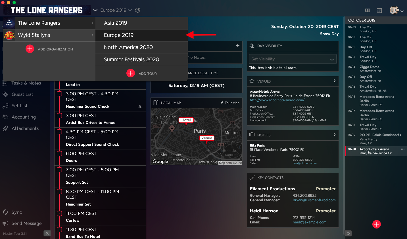Click the red add day plus button
Screen dimensions: 407x239
tap(377, 224)
